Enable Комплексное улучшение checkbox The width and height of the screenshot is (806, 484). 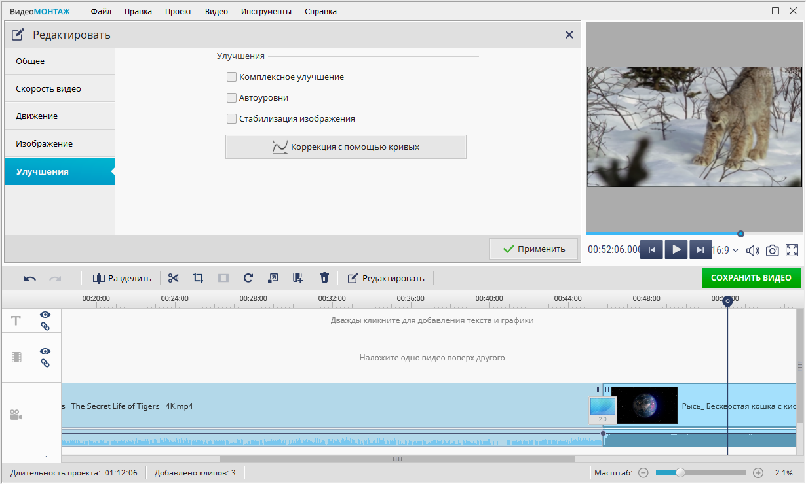pos(231,77)
